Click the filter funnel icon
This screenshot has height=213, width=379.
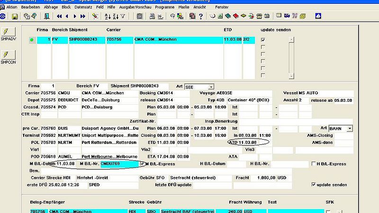point(123,17)
